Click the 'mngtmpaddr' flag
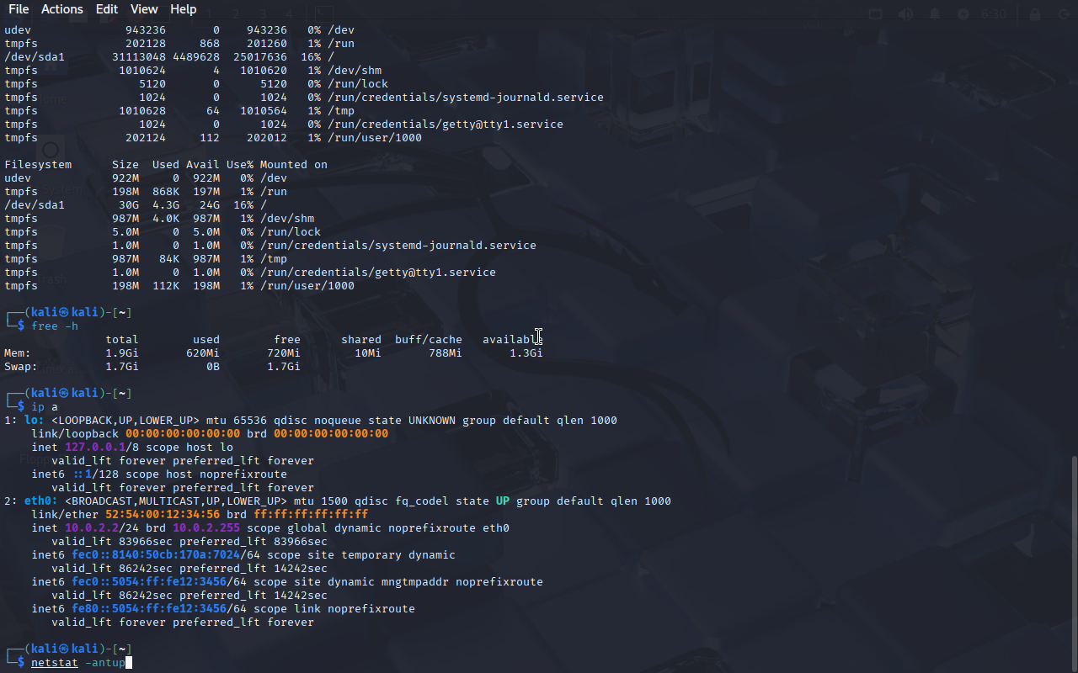 click(415, 582)
